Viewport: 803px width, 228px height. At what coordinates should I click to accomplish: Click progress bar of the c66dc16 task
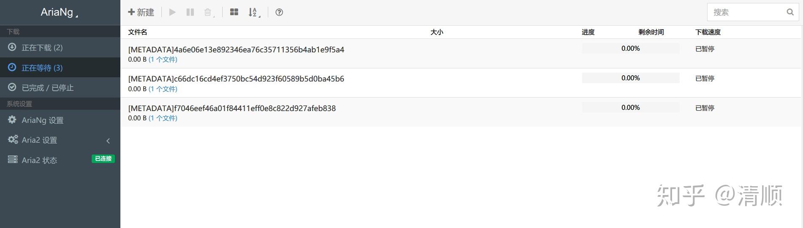(630, 78)
